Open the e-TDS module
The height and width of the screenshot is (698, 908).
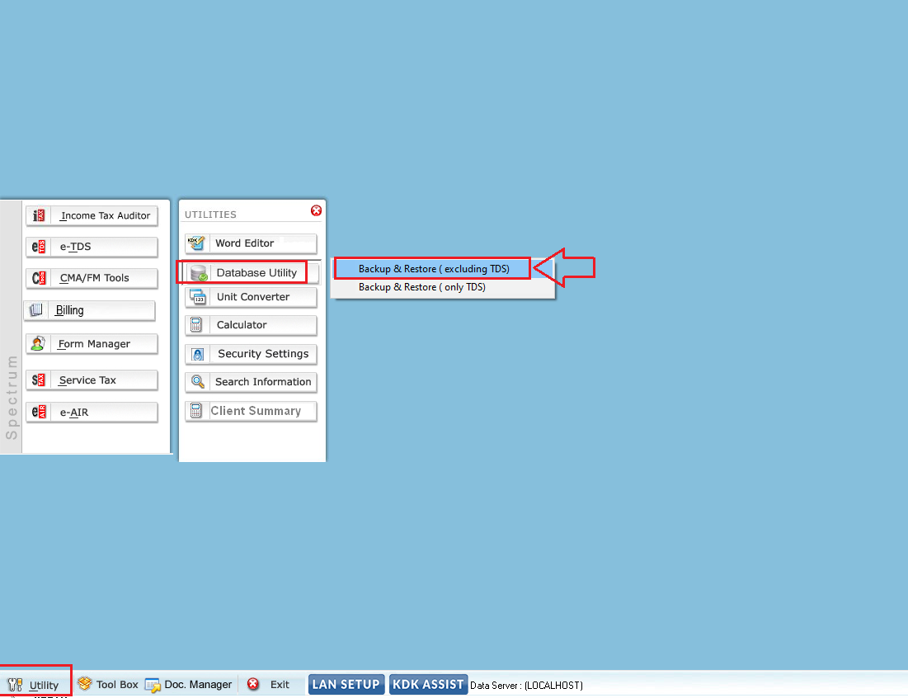point(92,247)
